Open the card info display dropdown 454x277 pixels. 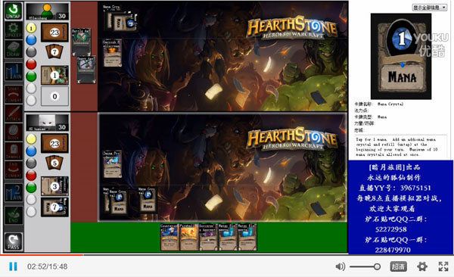coord(430,8)
